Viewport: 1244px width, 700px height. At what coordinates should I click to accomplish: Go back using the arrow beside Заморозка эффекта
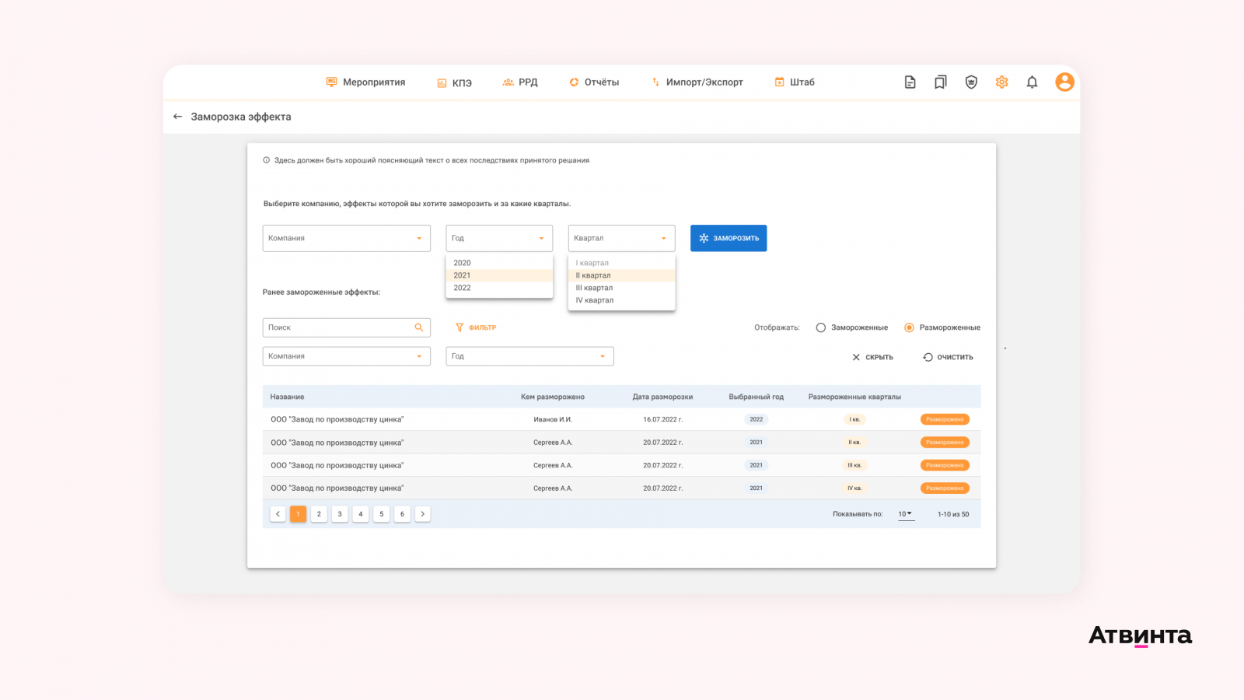(x=177, y=117)
